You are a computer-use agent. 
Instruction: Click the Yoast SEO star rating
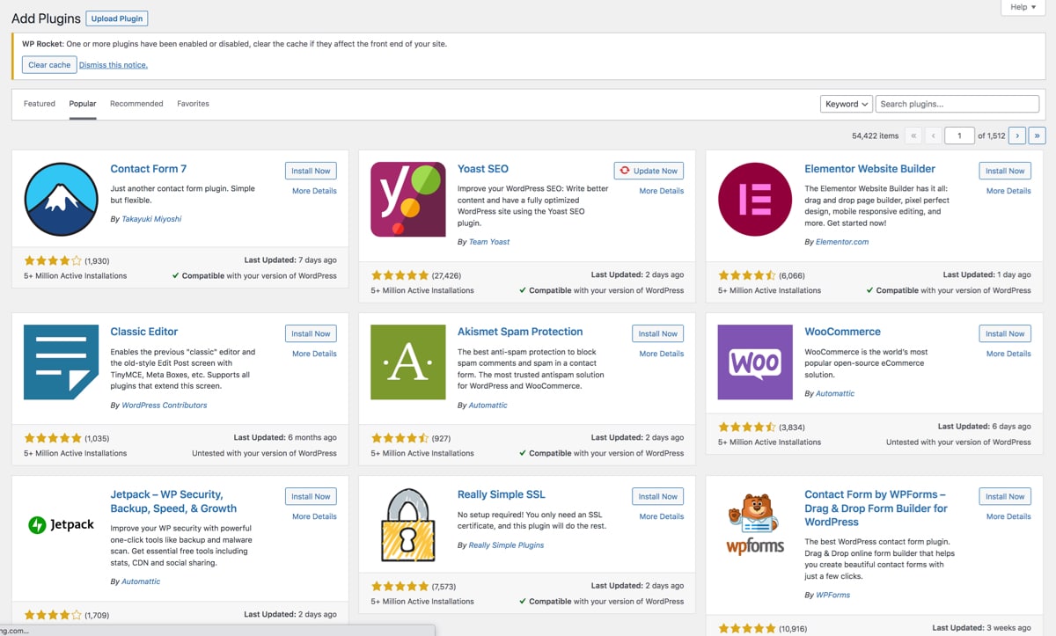point(400,275)
